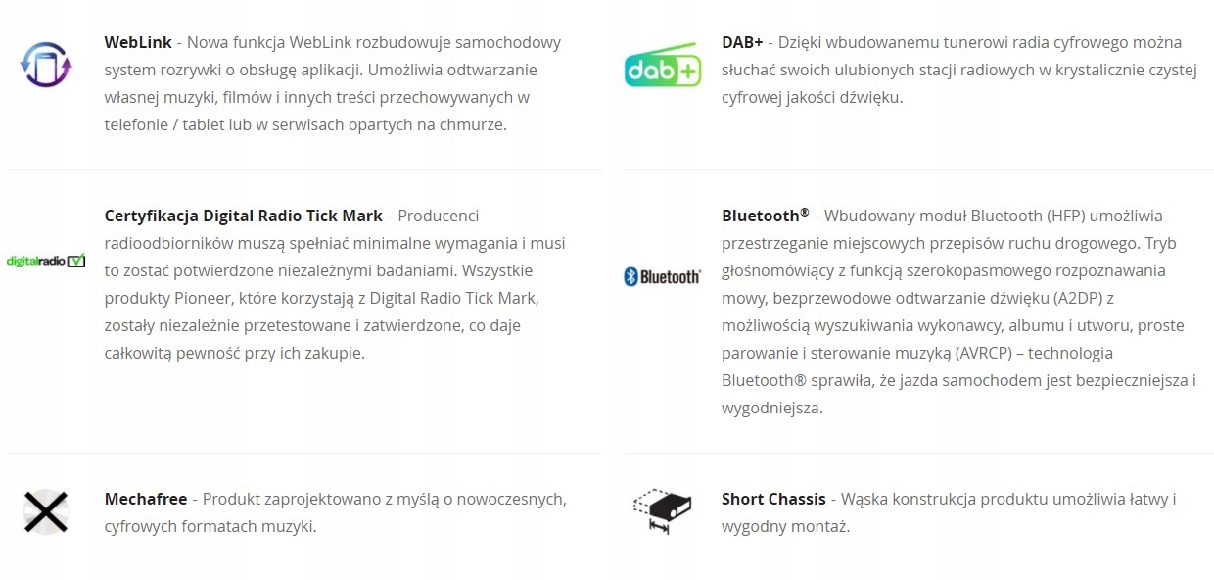Click the Mechafree black X icon

[x=45, y=511]
